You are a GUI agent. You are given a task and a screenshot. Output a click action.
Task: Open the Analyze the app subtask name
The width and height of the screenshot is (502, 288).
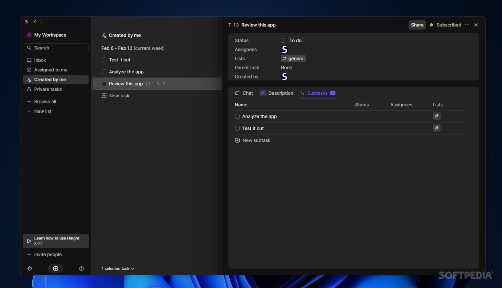coord(259,116)
